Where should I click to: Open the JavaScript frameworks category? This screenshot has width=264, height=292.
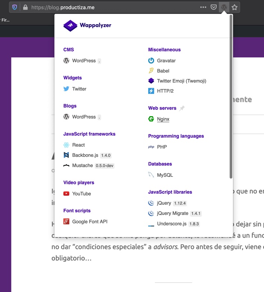89,134
